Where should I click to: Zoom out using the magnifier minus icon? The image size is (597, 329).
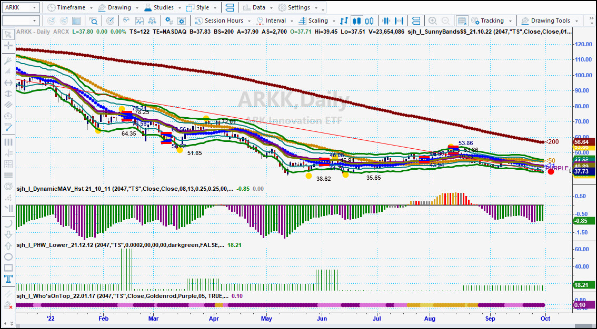(x=445, y=20)
